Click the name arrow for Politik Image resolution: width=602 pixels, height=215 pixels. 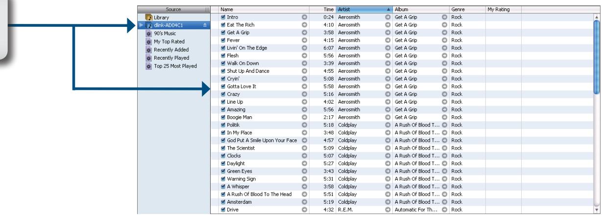click(x=305, y=125)
